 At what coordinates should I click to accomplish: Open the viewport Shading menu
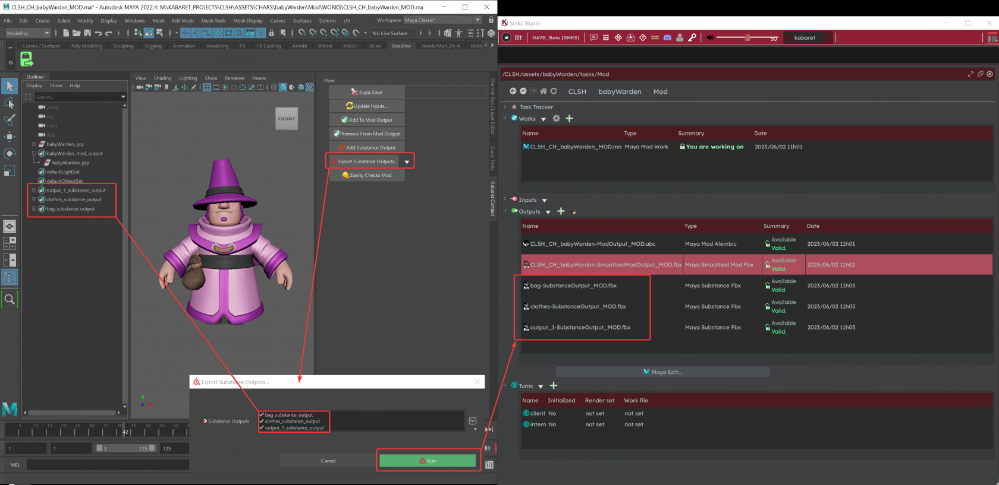[x=162, y=78]
